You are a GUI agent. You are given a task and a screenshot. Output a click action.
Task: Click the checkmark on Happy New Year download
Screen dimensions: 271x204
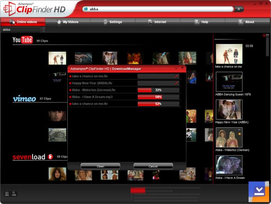pos(176,83)
